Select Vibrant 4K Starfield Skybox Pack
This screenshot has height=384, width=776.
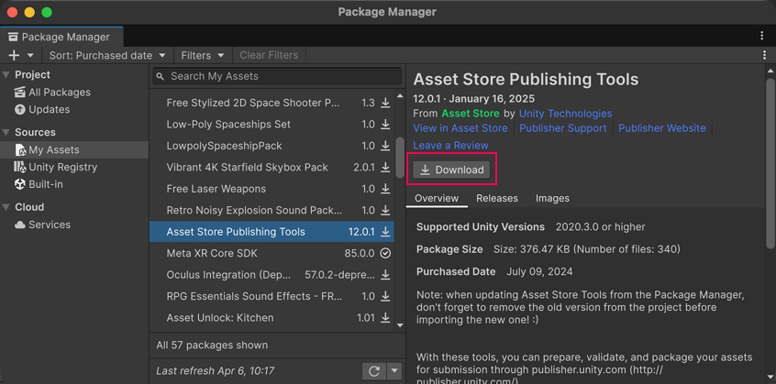pos(272,167)
